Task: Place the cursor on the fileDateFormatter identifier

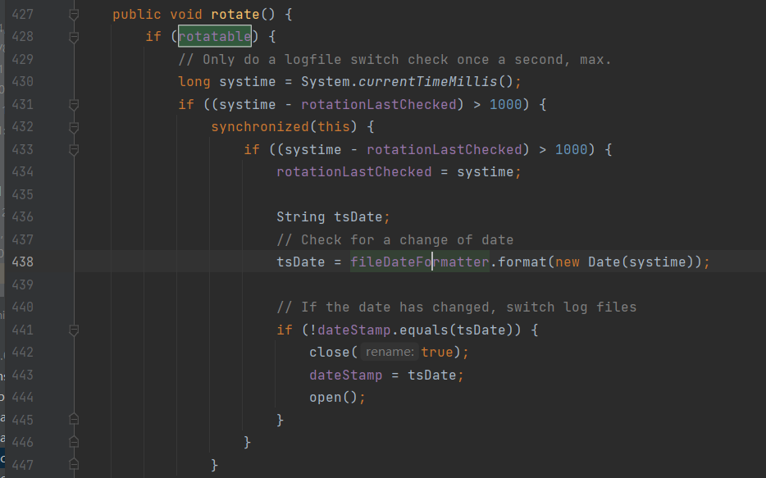Action: point(419,262)
